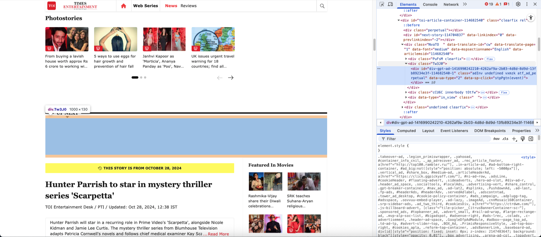Collapse the div class Tw3J0 node

coord(406,64)
